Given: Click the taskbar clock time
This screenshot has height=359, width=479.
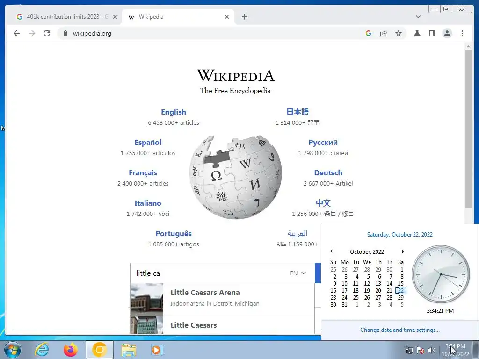Looking at the screenshot, I should (x=455, y=346).
